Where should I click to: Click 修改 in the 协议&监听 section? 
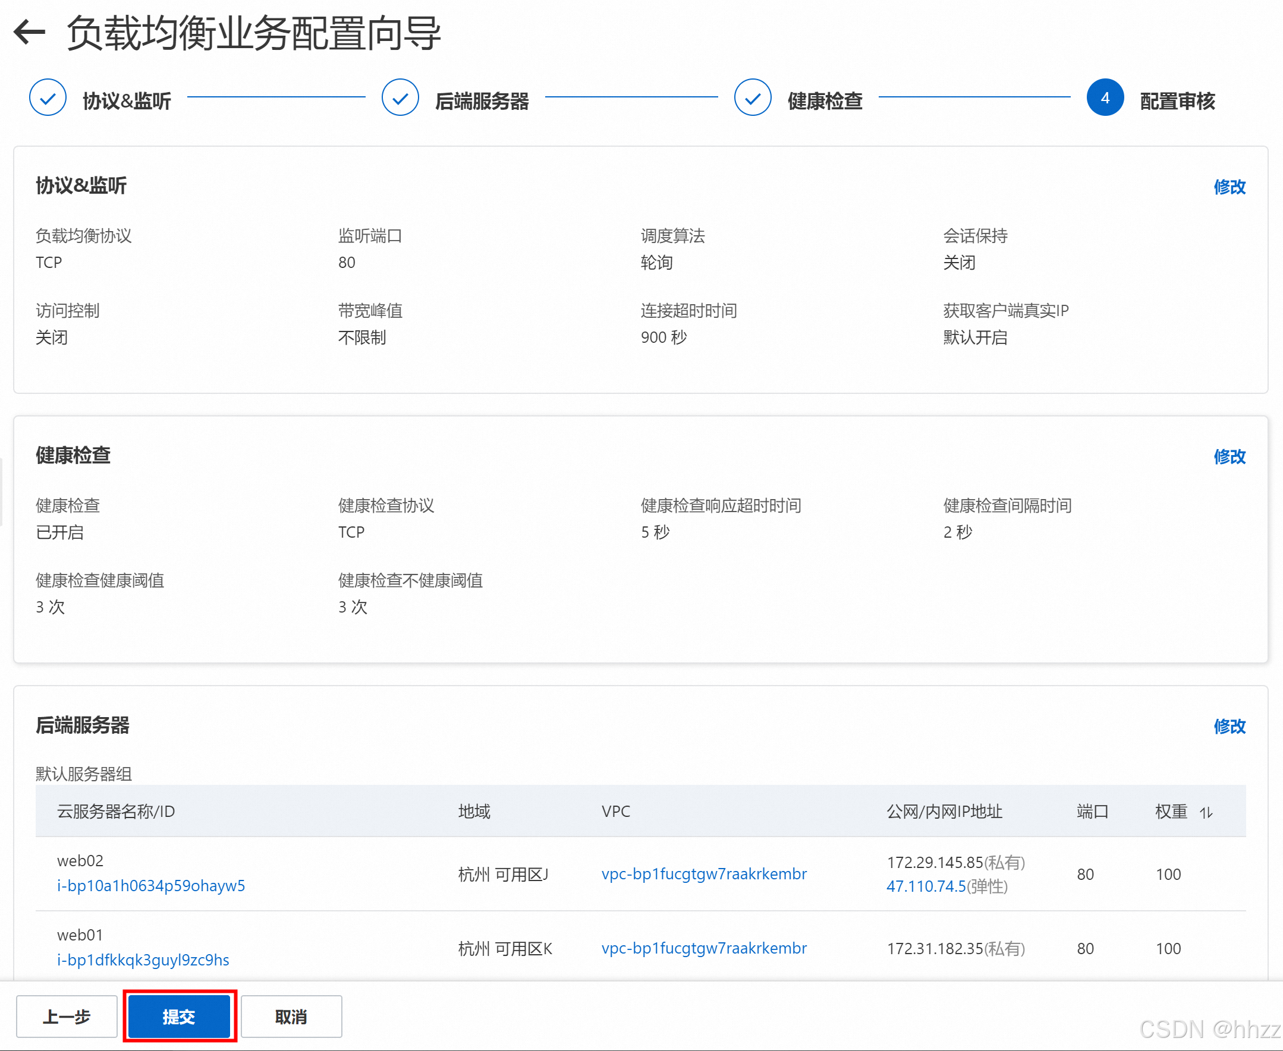(1229, 187)
